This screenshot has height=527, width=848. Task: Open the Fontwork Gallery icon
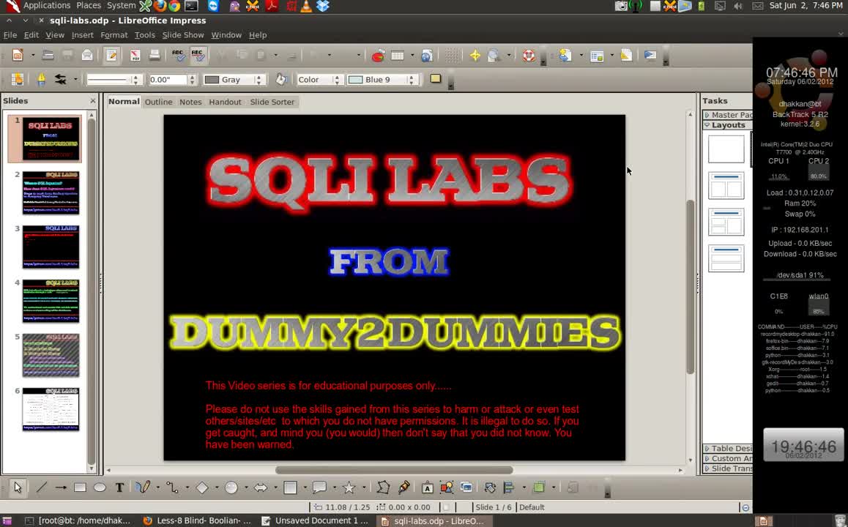427,487
